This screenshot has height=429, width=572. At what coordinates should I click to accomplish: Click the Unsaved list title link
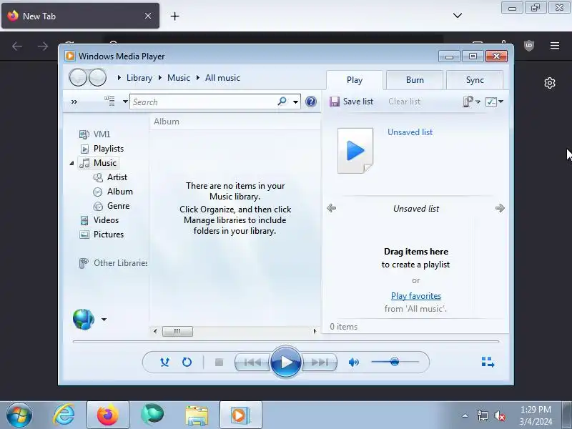point(410,132)
